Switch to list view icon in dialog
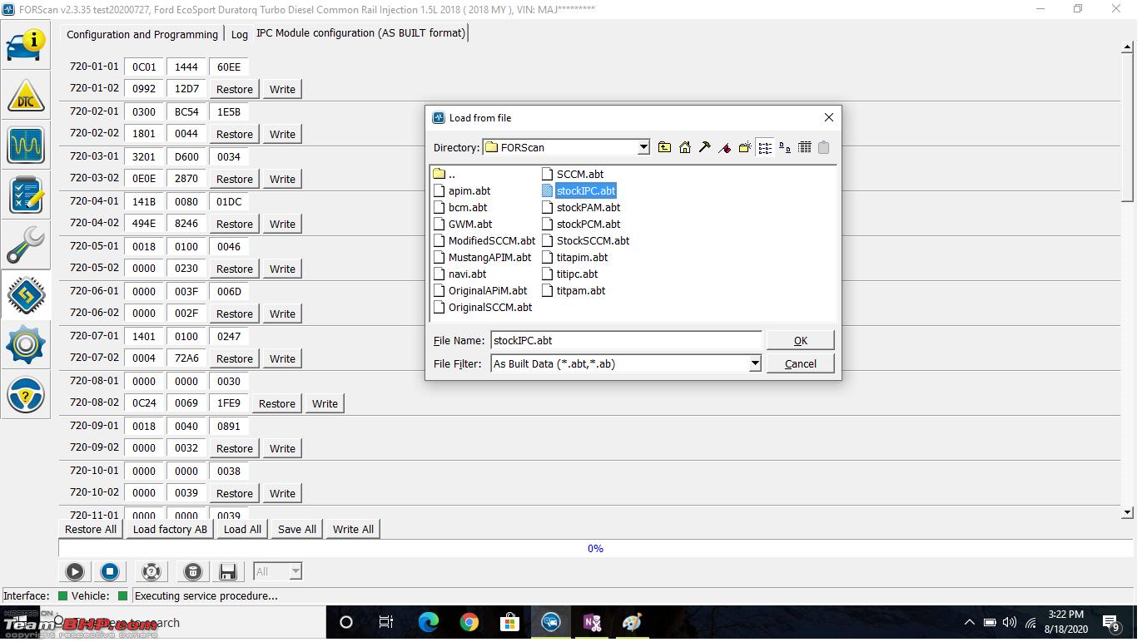Screen dimensions: 1142x642 coord(765,147)
